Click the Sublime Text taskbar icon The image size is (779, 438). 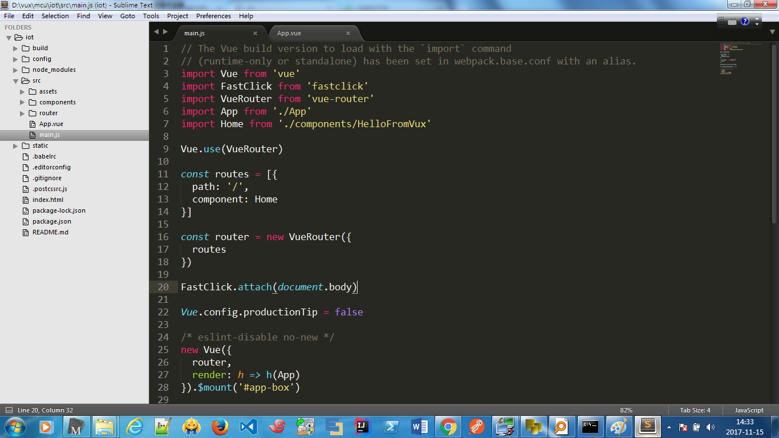click(647, 427)
